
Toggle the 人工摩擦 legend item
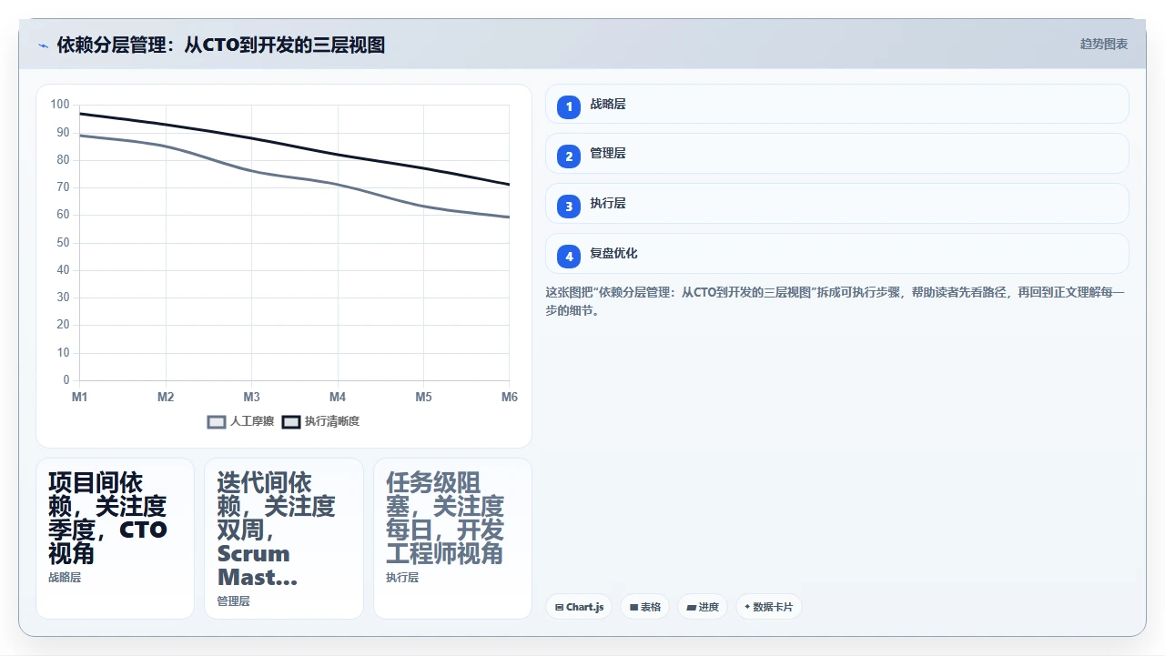(x=240, y=421)
